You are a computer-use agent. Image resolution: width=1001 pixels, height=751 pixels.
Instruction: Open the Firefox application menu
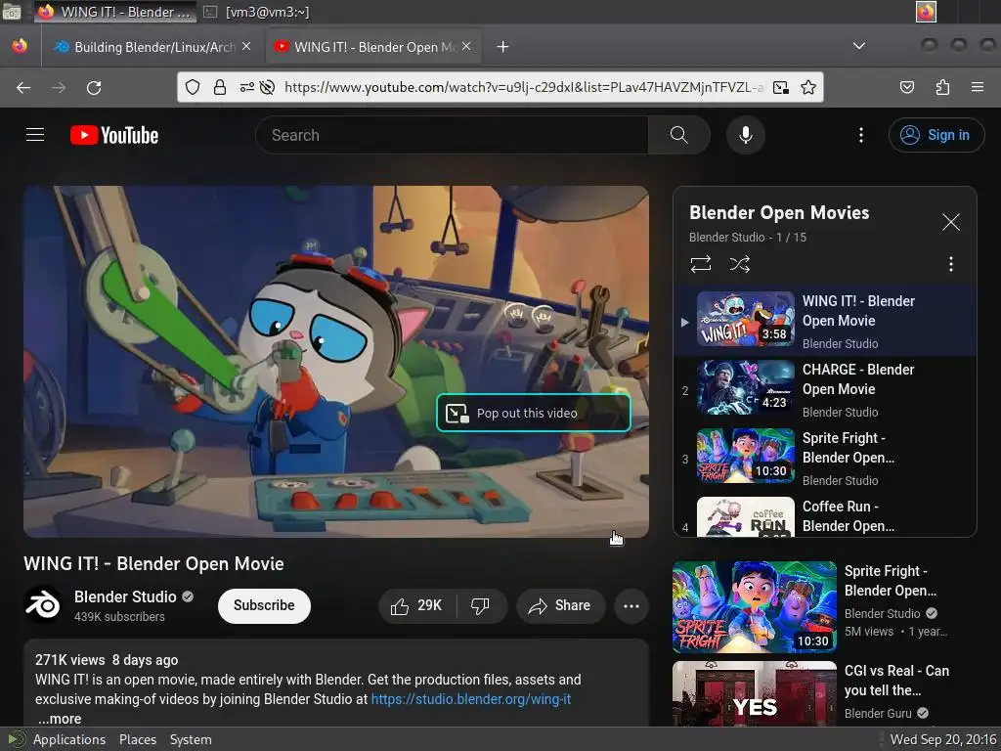pos(978,87)
